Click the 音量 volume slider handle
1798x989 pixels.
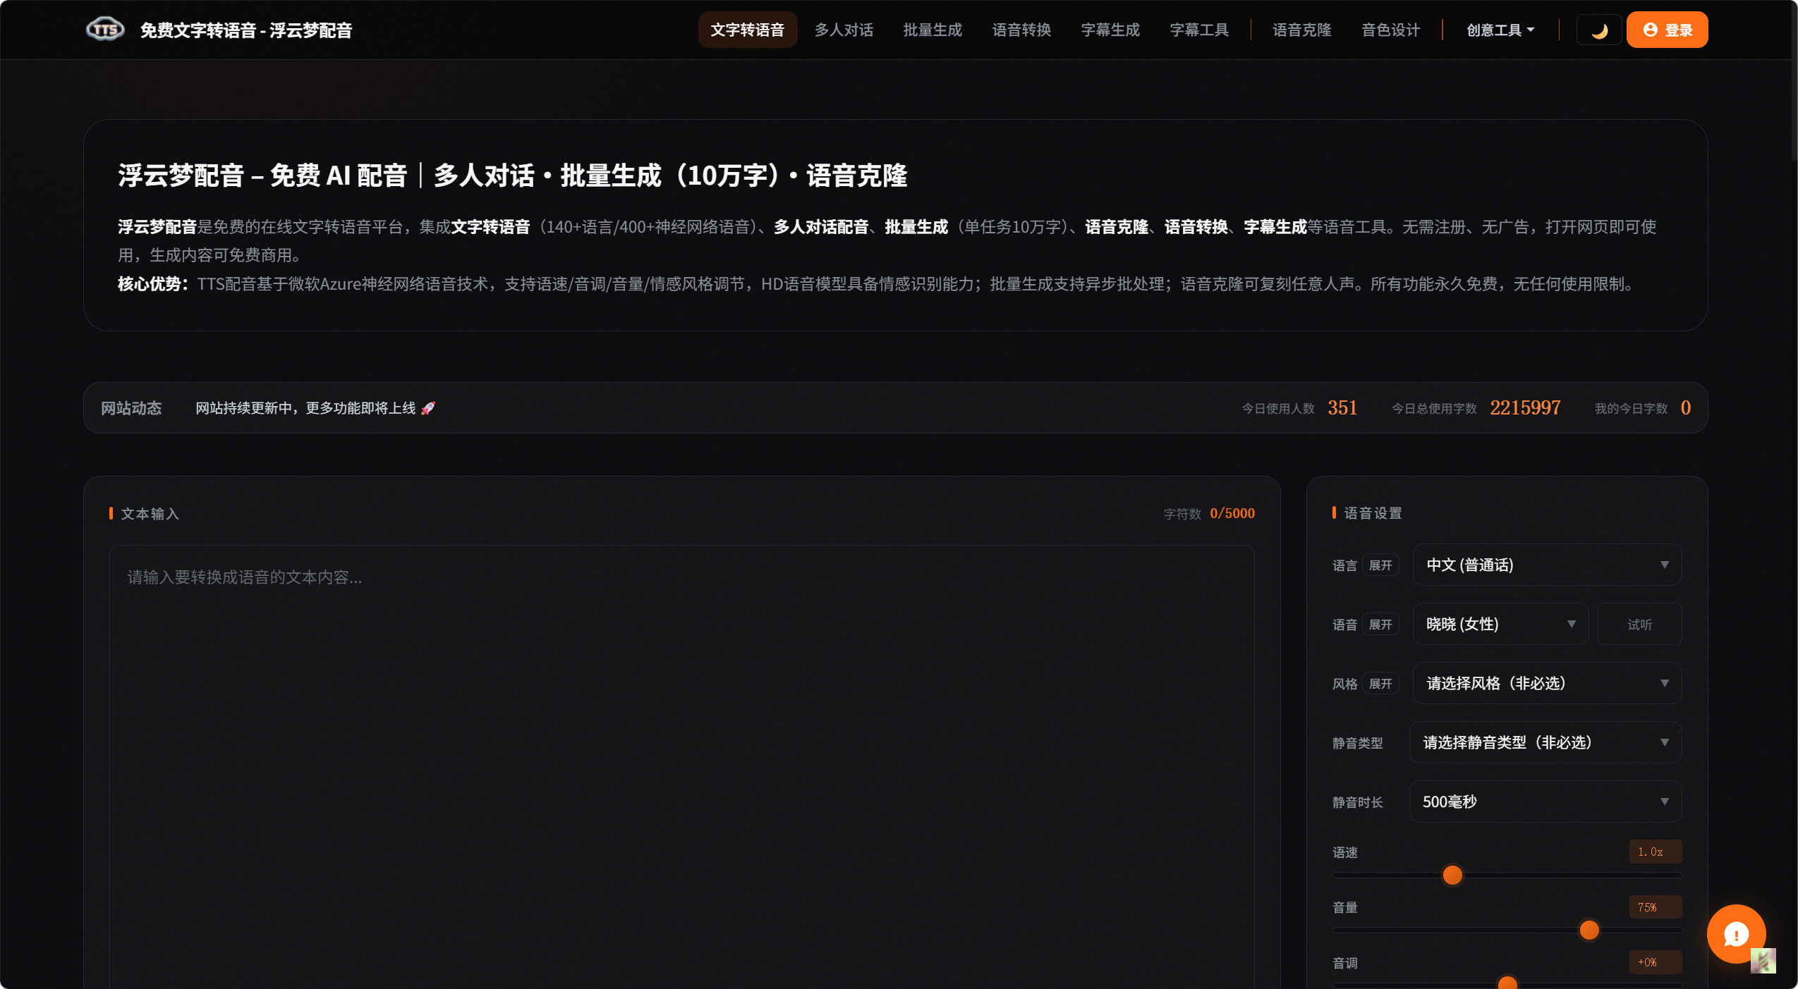[x=1589, y=930]
